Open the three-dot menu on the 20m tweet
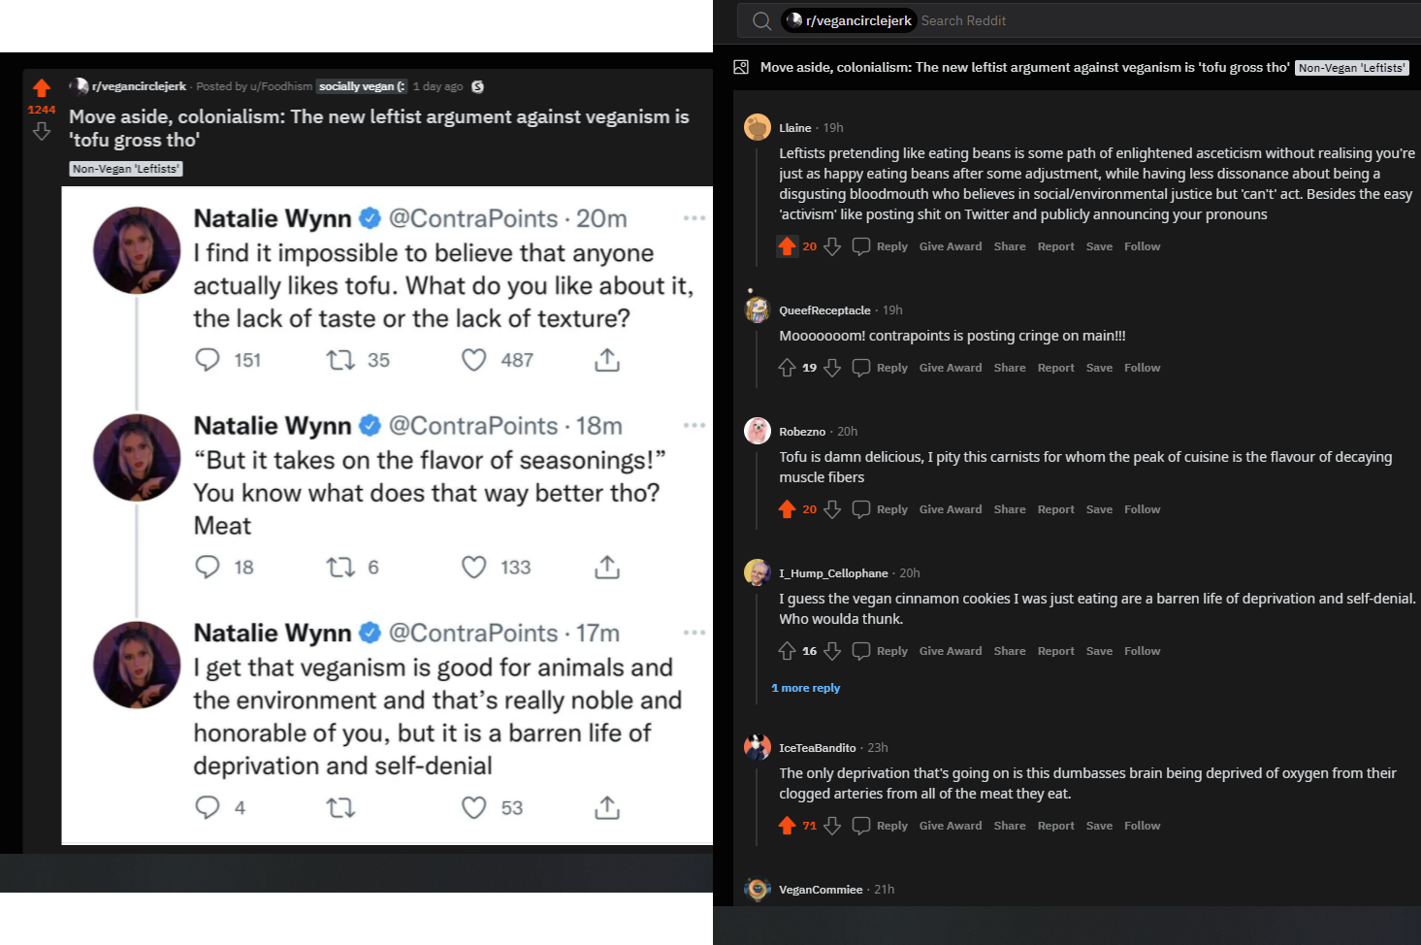This screenshot has height=945, width=1421. pos(694,218)
